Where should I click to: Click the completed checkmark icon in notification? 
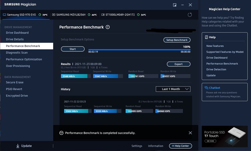click(x=61, y=133)
